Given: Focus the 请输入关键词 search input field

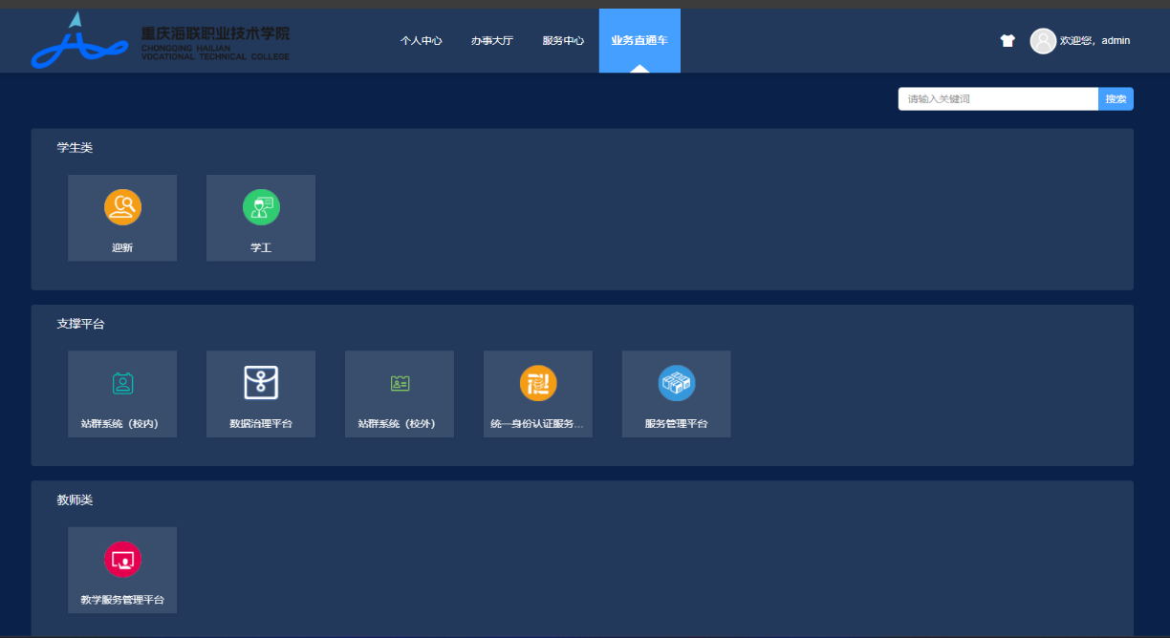Looking at the screenshot, I should (997, 99).
